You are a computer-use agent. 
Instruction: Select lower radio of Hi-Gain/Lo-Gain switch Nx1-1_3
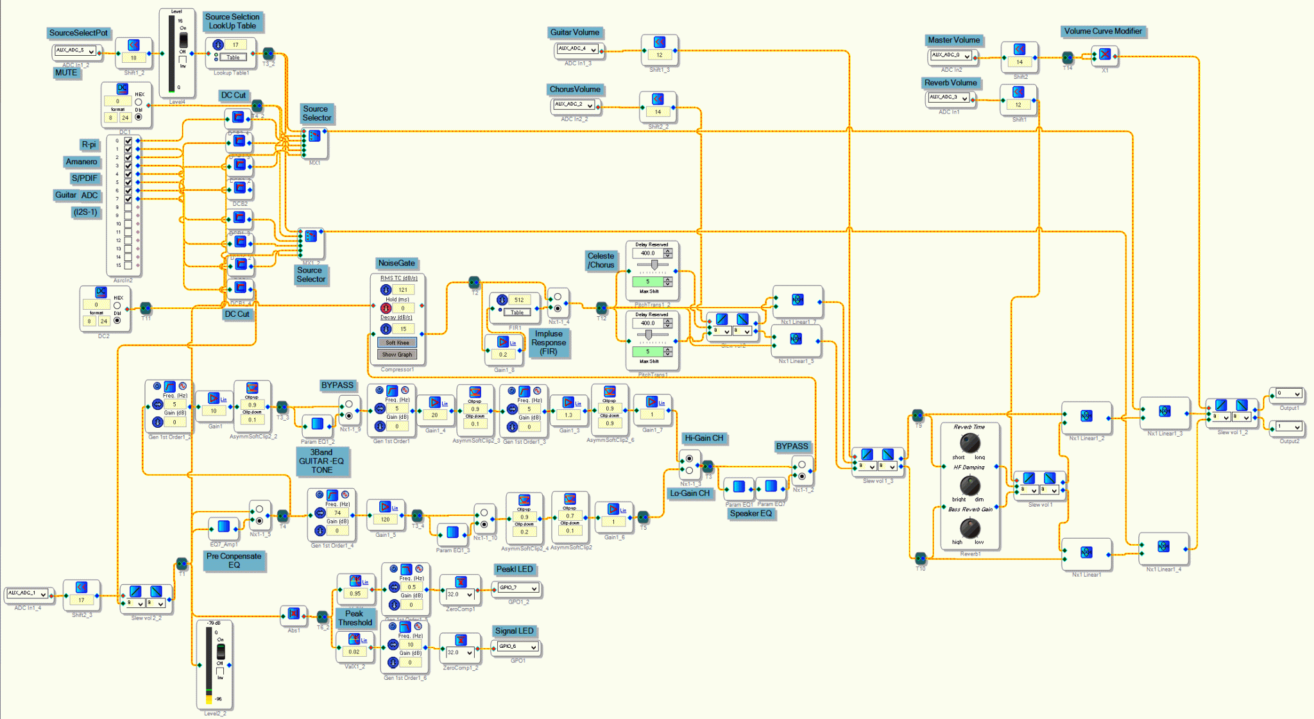[x=689, y=470]
